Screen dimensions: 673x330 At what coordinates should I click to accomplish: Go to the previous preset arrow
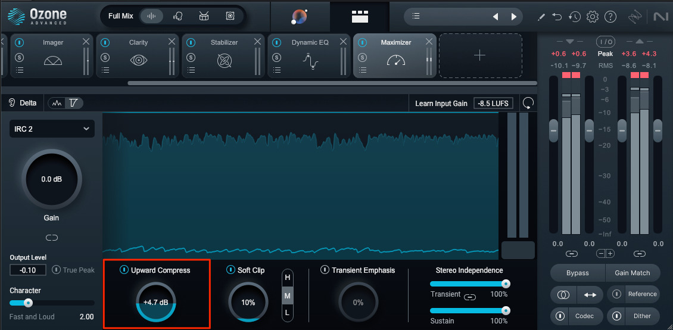click(x=496, y=17)
